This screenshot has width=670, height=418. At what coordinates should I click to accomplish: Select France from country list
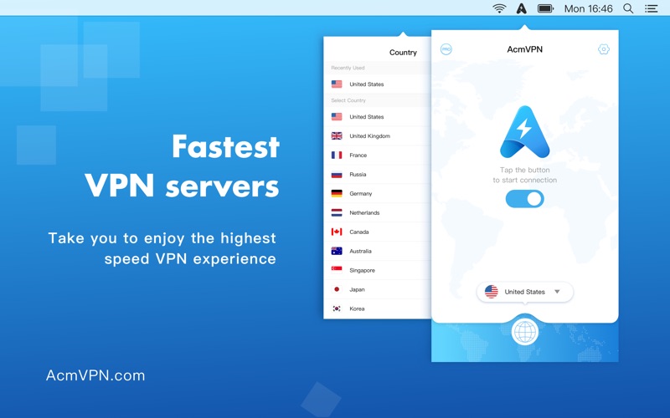[378, 155]
